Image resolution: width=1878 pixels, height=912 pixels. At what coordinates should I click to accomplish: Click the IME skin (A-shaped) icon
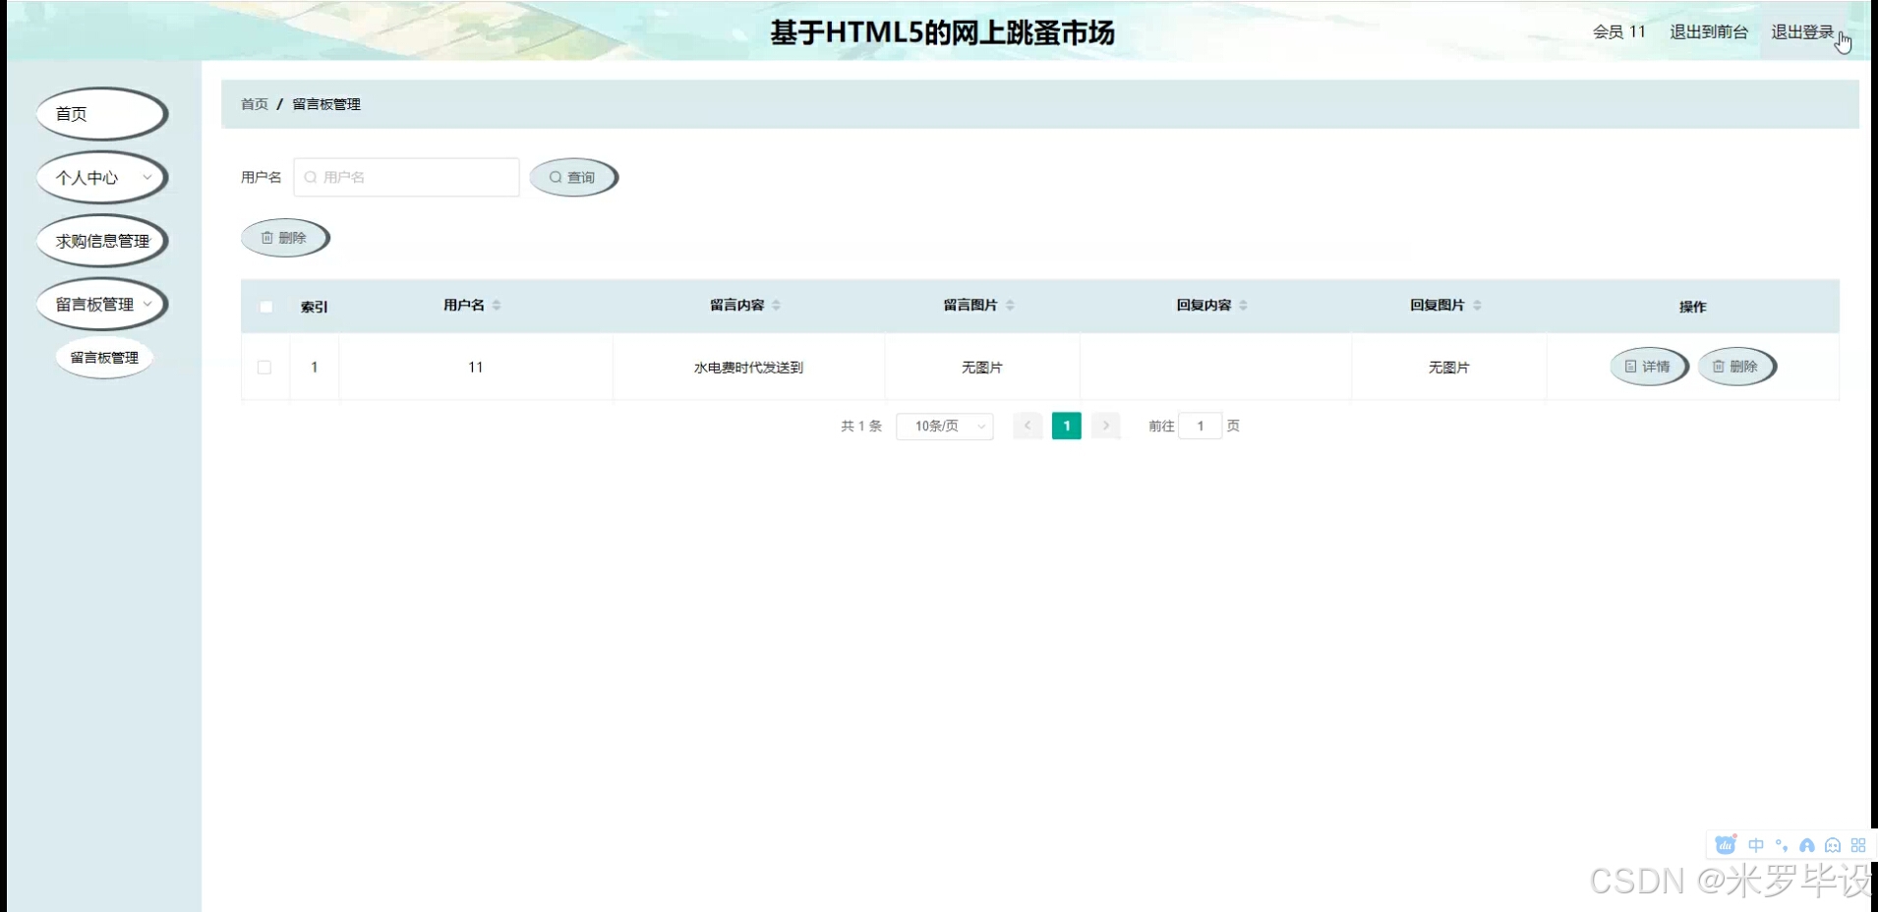pos(1807,845)
